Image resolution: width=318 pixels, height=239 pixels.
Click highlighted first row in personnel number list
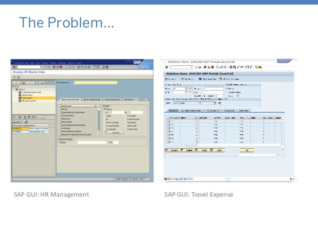30,129
